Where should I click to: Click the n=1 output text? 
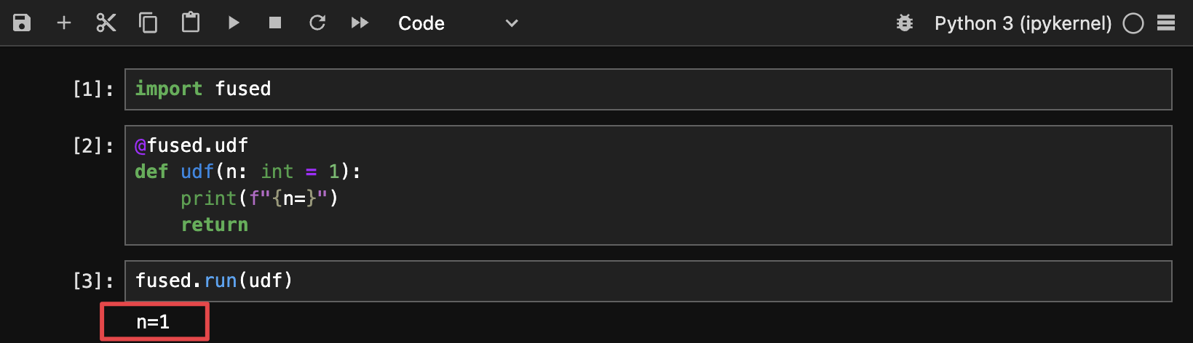pyautogui.click(x=153, y=322)
